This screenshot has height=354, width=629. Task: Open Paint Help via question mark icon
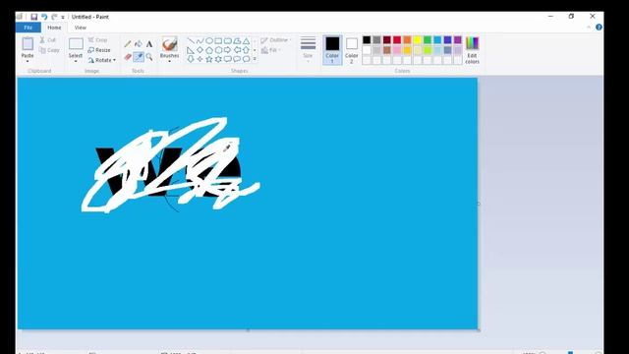(x=599, y=28)
